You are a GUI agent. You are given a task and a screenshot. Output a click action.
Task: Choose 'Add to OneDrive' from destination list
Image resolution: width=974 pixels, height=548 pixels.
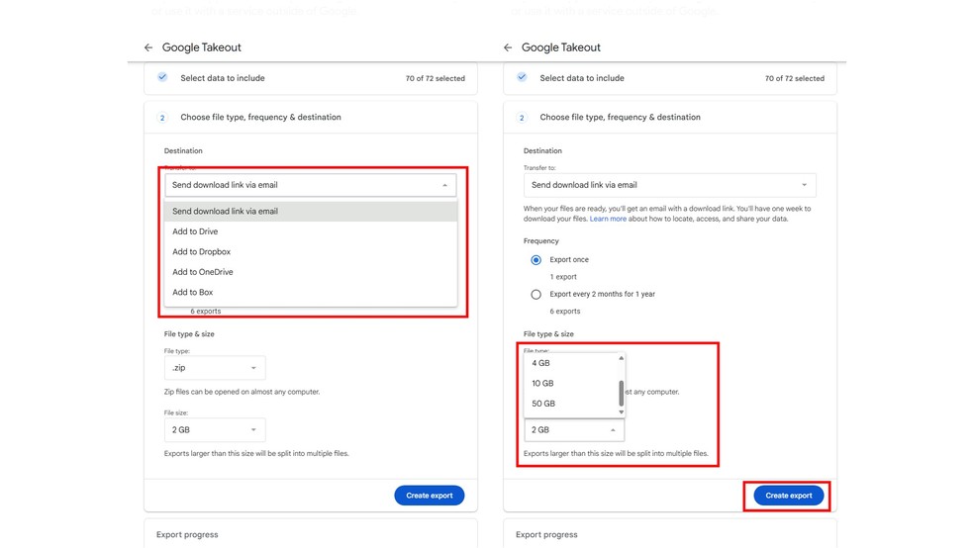click(x=203, y=272)
